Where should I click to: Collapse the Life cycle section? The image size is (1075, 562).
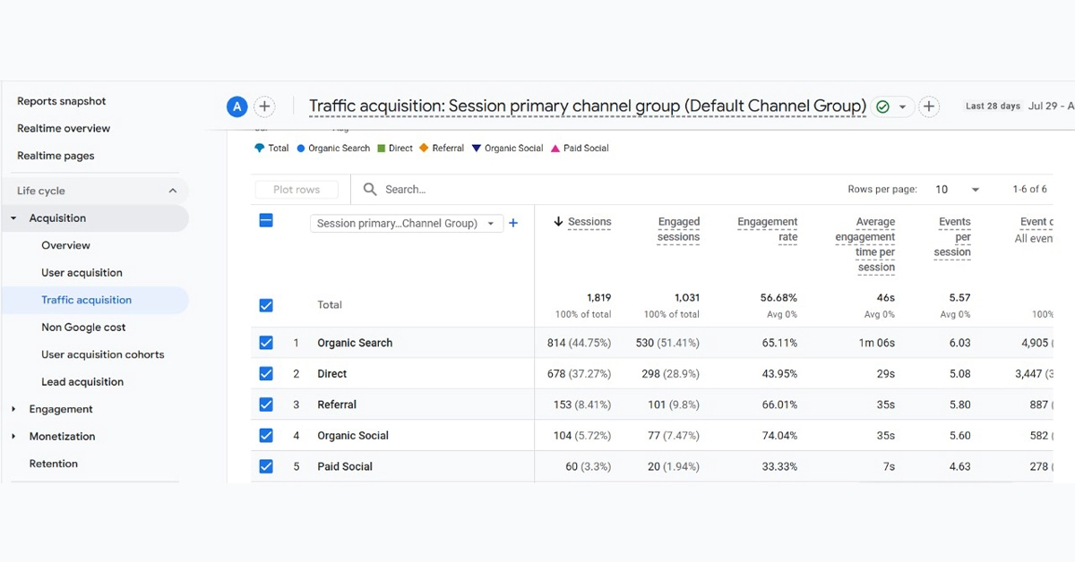tap(172, 191)
